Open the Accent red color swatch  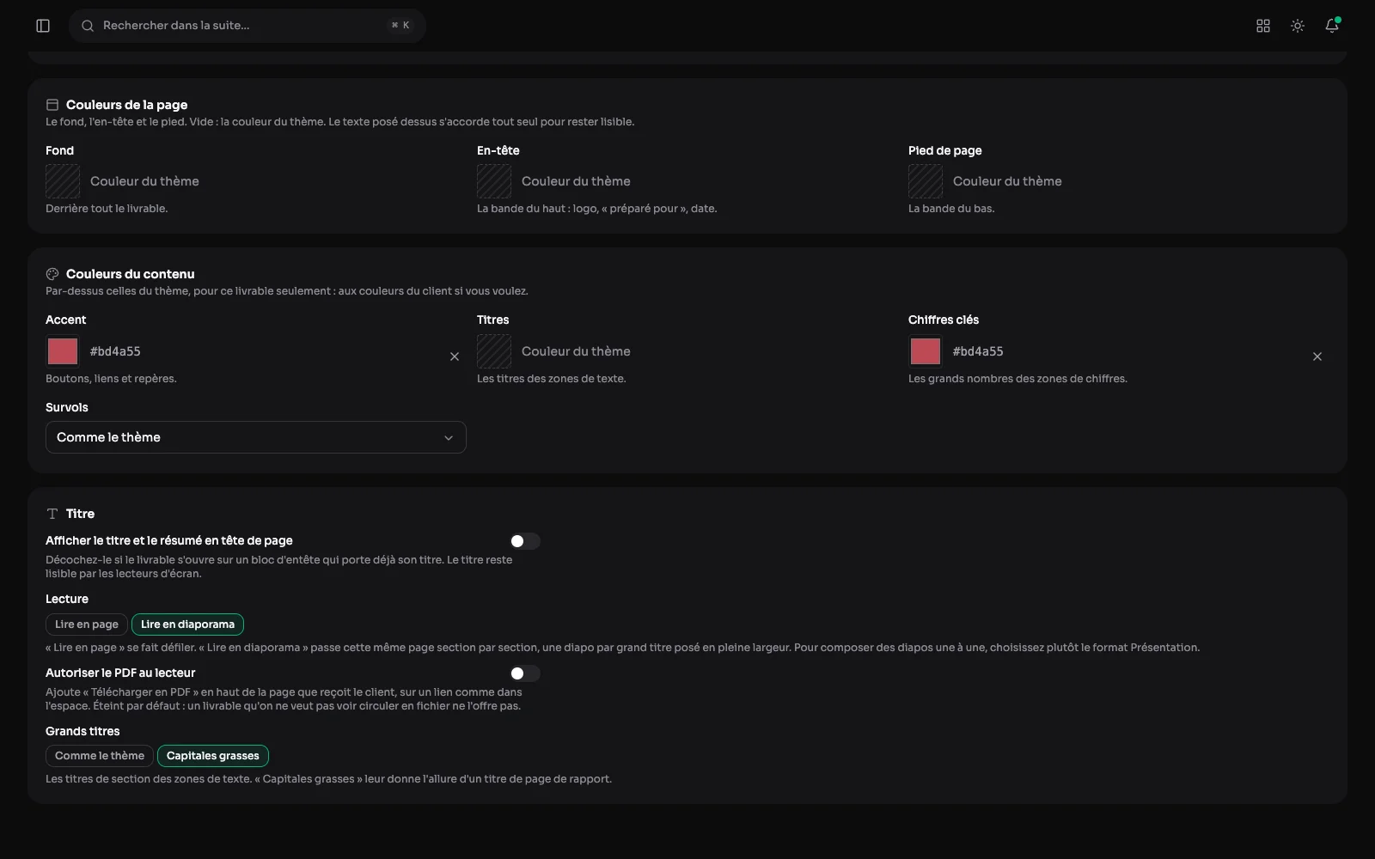(63, 351)
